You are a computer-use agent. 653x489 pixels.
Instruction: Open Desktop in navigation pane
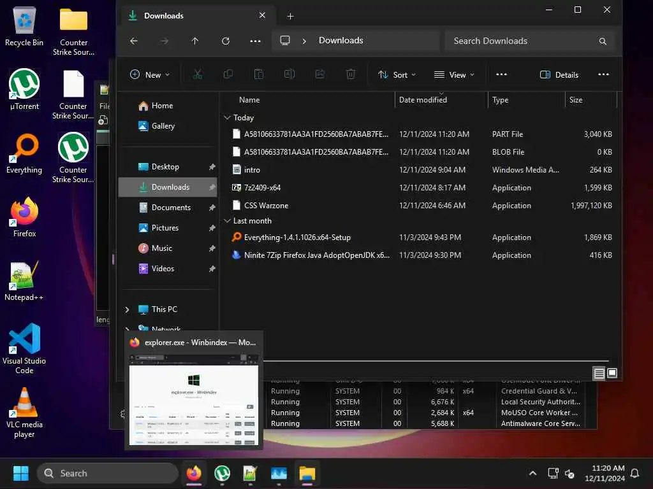coord(168,167)
